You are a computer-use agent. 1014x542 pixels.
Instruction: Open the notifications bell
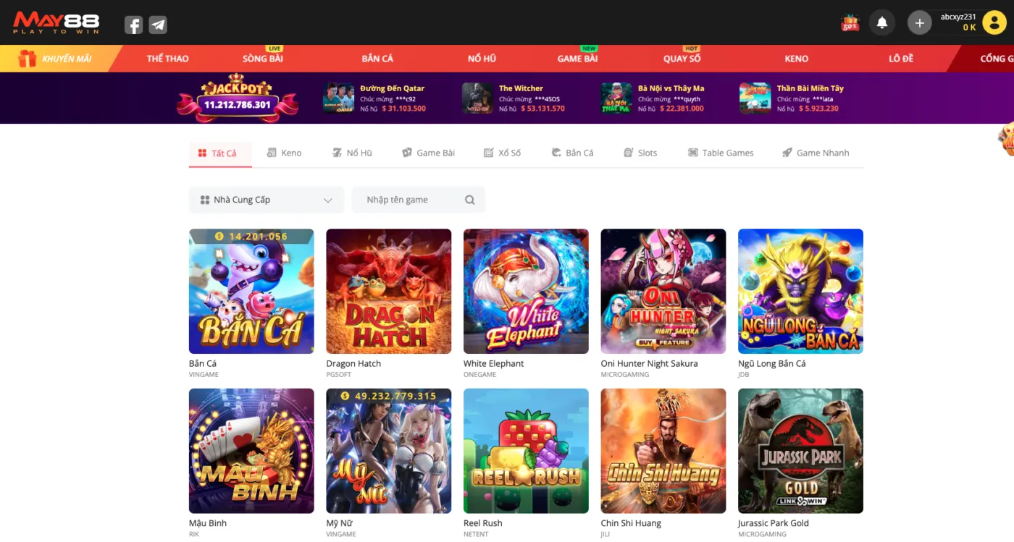(882, 22)
